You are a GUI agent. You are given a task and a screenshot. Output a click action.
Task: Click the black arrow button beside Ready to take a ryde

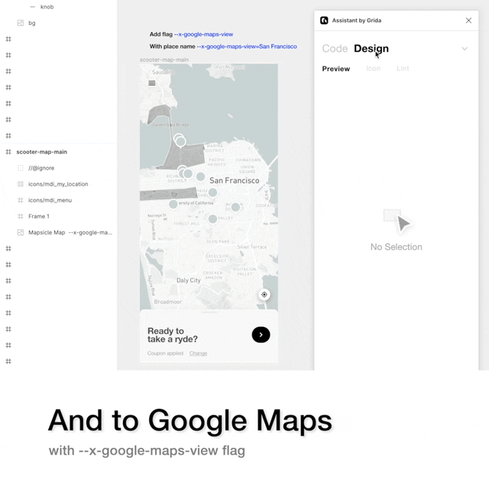point(261,335)
